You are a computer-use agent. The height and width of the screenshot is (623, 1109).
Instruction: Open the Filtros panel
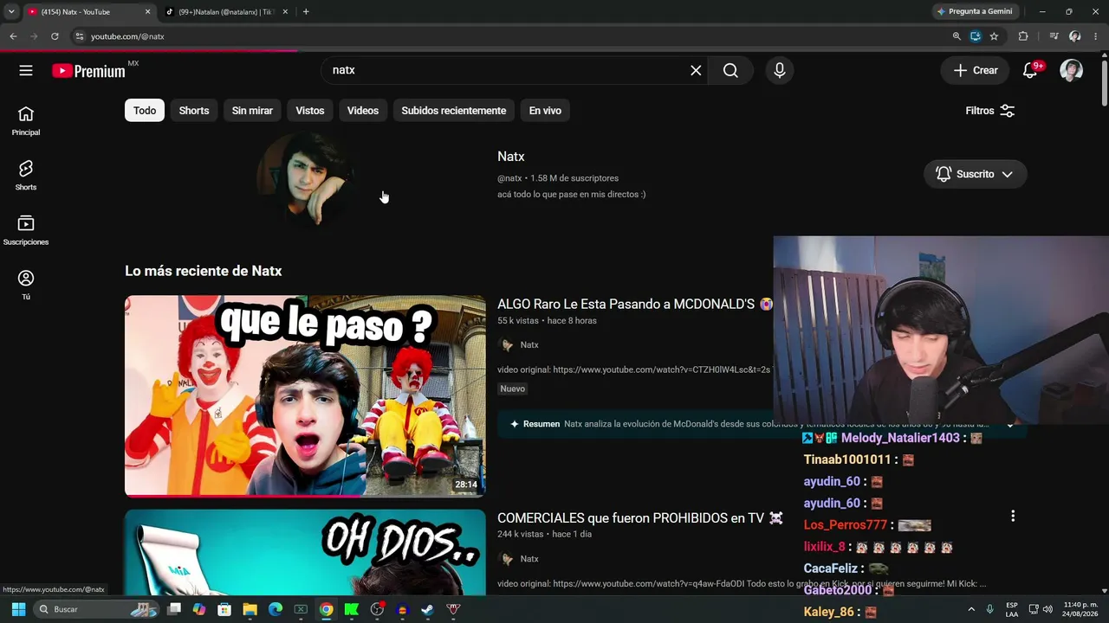pyautogui.click(x=990, y=111)
